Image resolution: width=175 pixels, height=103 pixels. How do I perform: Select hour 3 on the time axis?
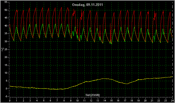coord(30,100)
